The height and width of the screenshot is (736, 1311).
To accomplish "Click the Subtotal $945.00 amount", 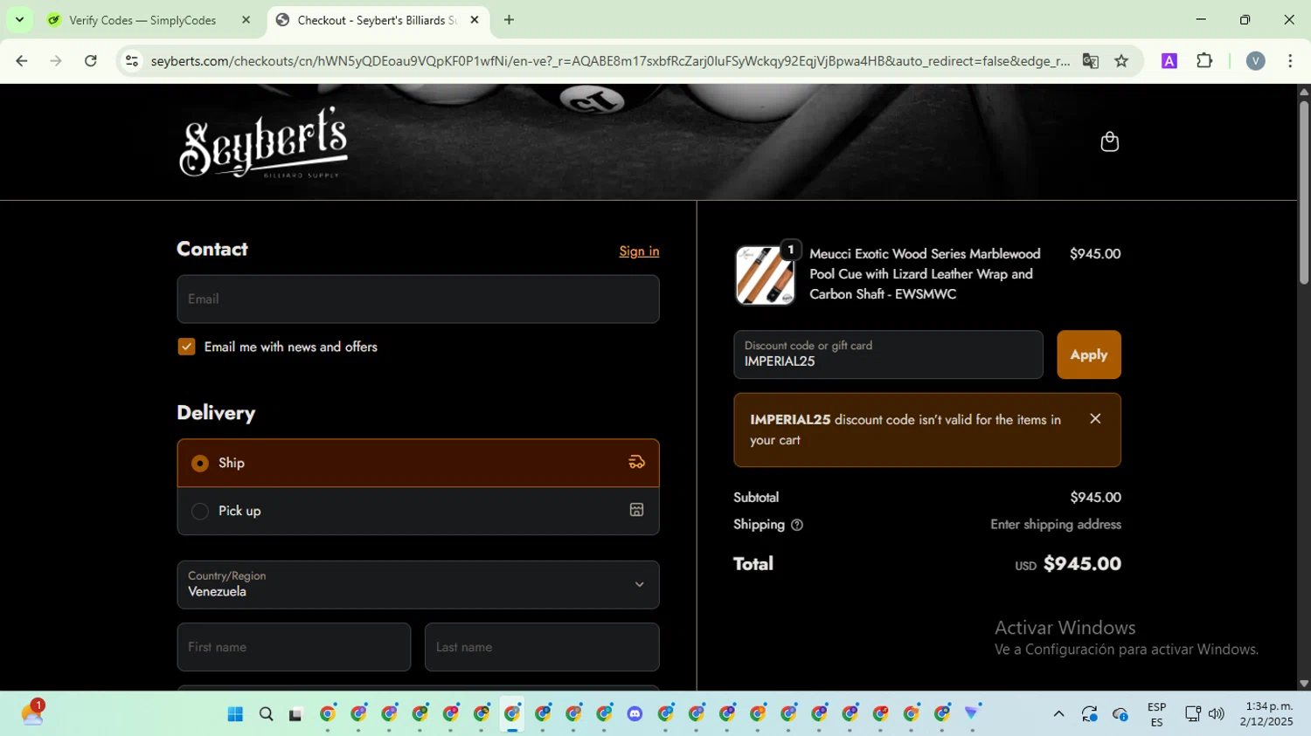I will 1095,498.
